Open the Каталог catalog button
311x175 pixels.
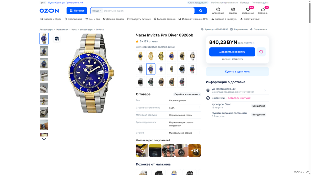[x=77, y=11]
